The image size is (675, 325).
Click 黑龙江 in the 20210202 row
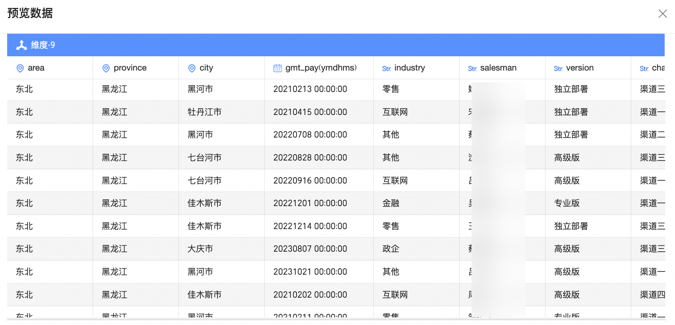(x=114, y=295)
